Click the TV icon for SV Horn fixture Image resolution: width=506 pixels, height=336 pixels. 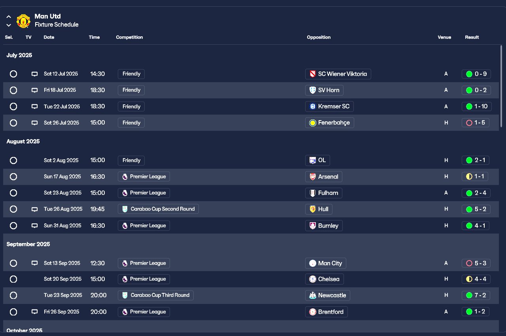34,90
